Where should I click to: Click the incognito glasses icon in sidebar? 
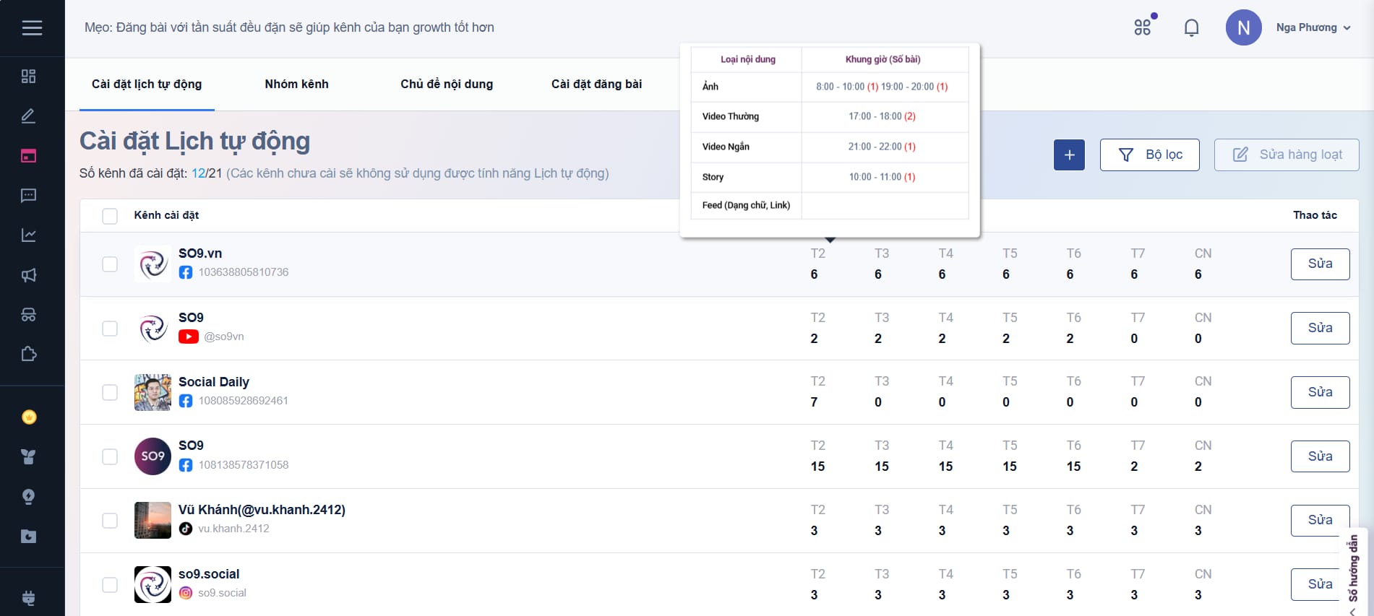pyautogui.click(x=29, y=315)
